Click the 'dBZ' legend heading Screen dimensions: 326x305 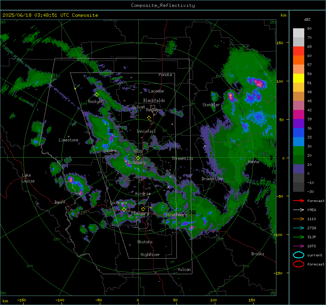coord(307,19)
